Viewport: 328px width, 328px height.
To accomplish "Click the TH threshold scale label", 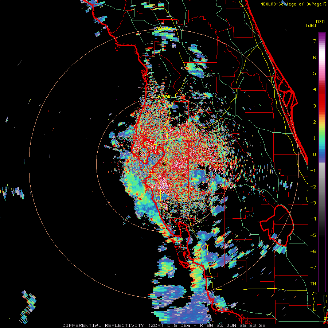I will coord(313,284).
